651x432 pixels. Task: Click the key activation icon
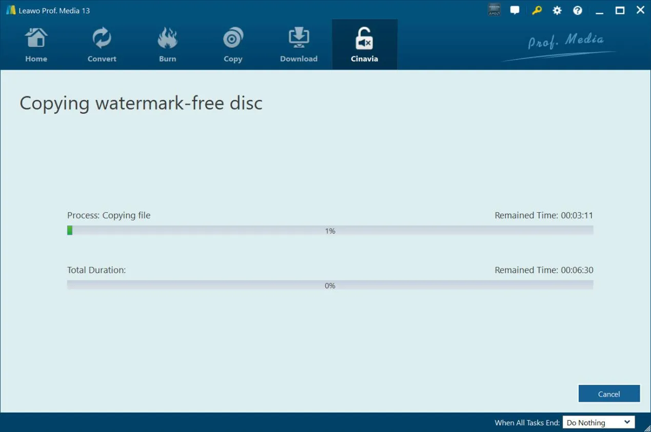537,10
